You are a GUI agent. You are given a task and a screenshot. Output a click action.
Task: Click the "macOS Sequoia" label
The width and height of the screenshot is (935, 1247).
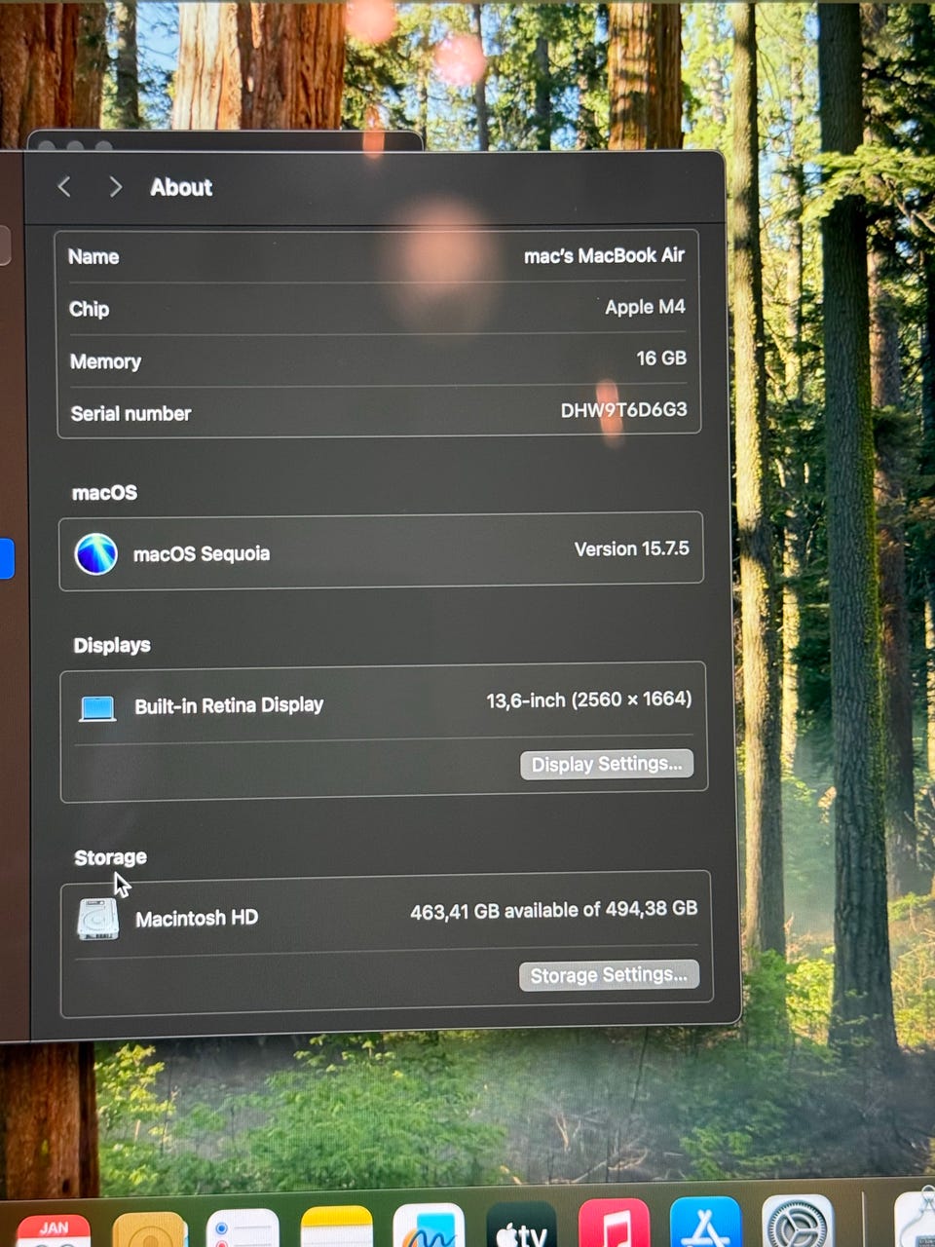202,554
